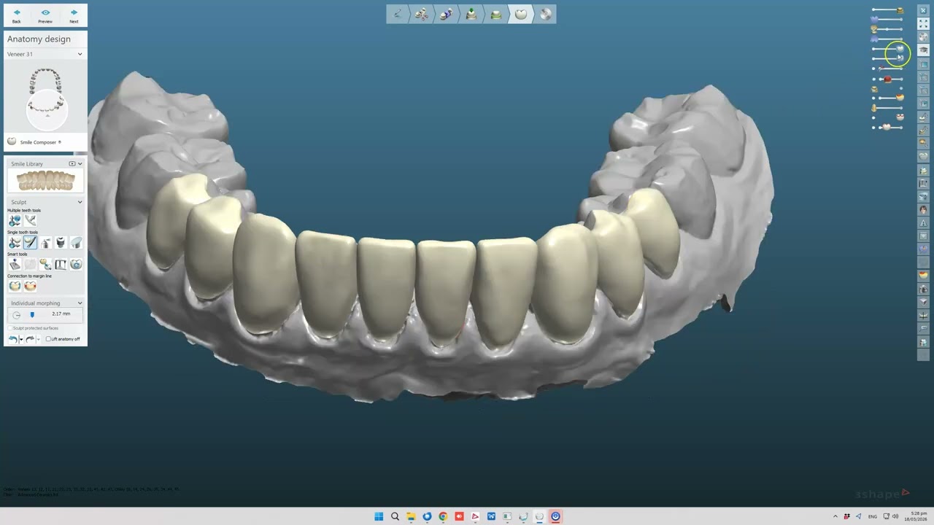Collapse the Smile Library section
The image size is (934, 525).
[80, 164]
